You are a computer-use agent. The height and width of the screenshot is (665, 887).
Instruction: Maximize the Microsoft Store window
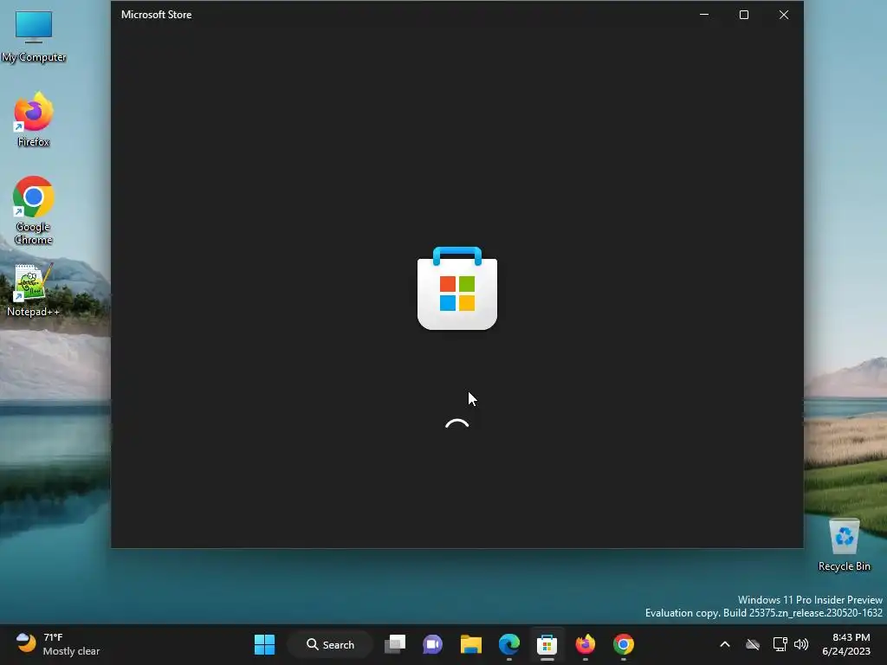744,15
